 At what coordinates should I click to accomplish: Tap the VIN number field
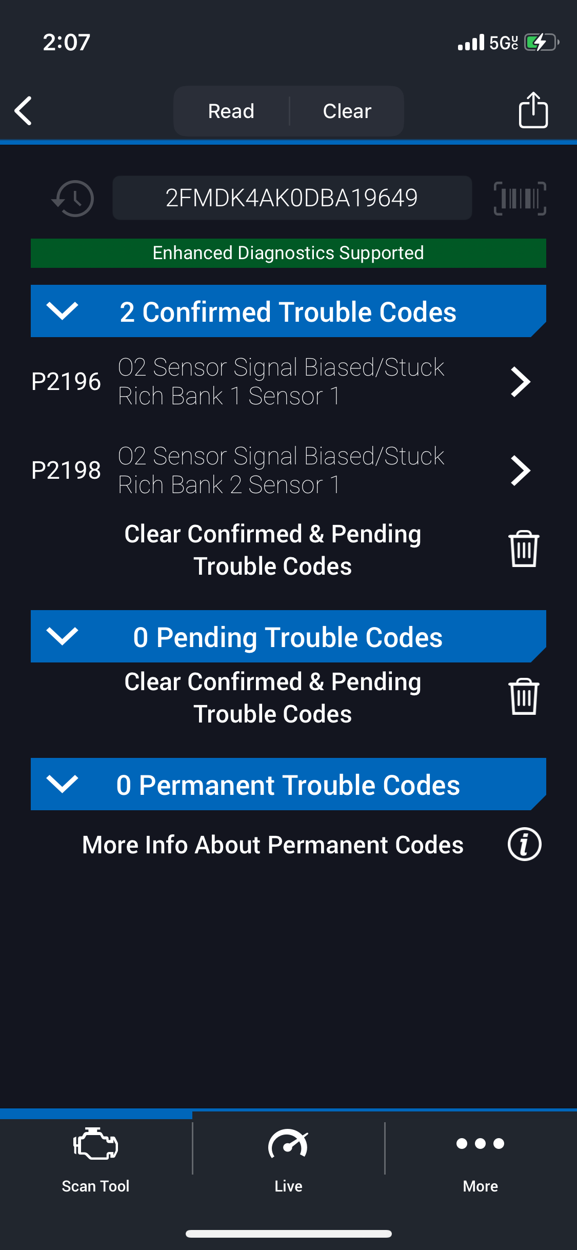[x=292, y=198]
